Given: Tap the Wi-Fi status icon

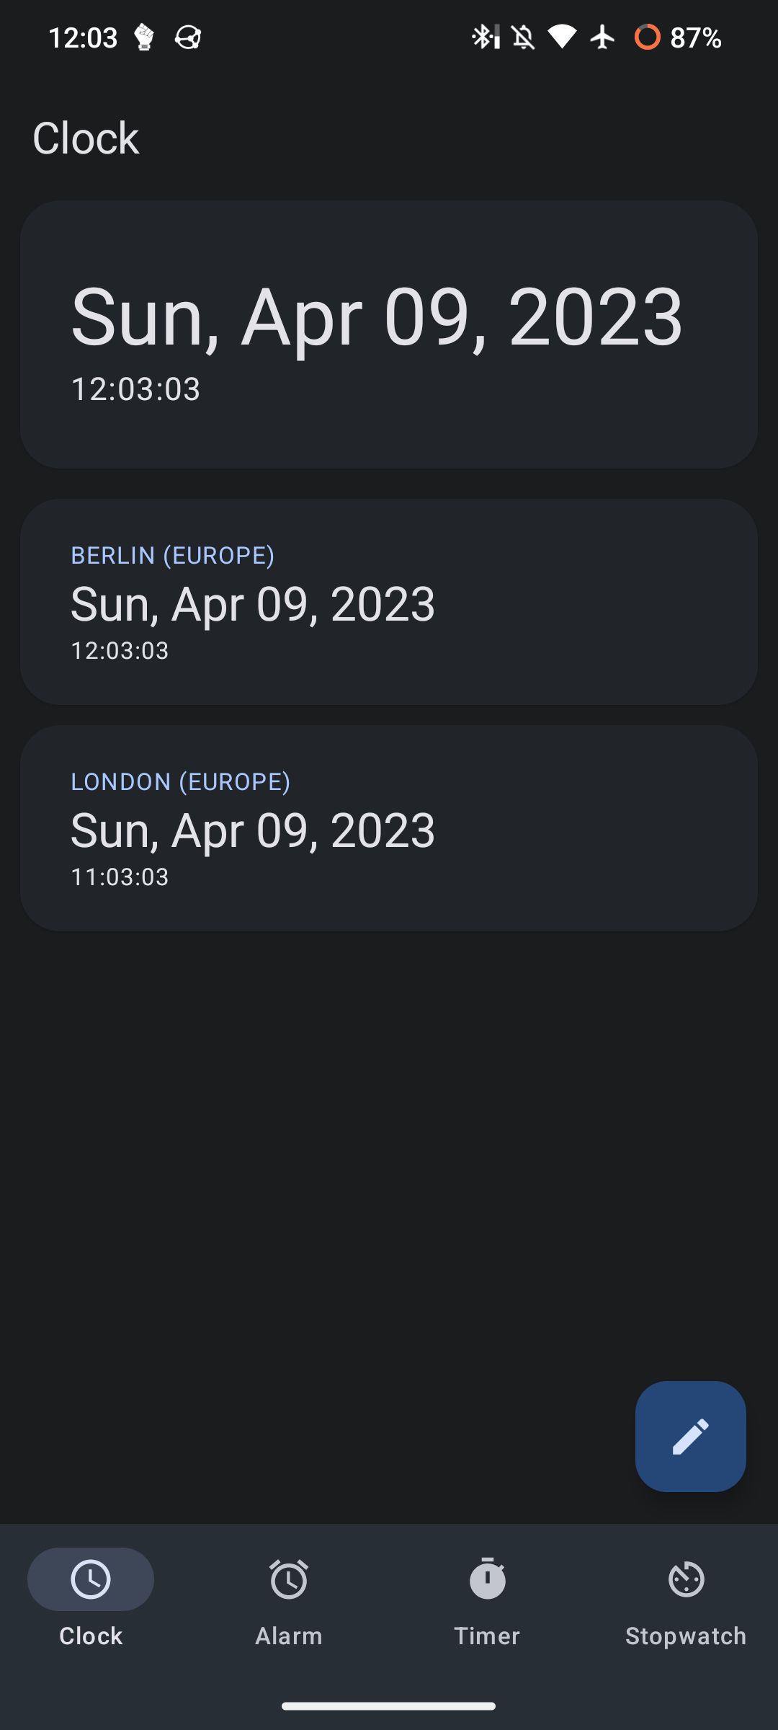Looking at the screenshot, I should click(562, 37).
